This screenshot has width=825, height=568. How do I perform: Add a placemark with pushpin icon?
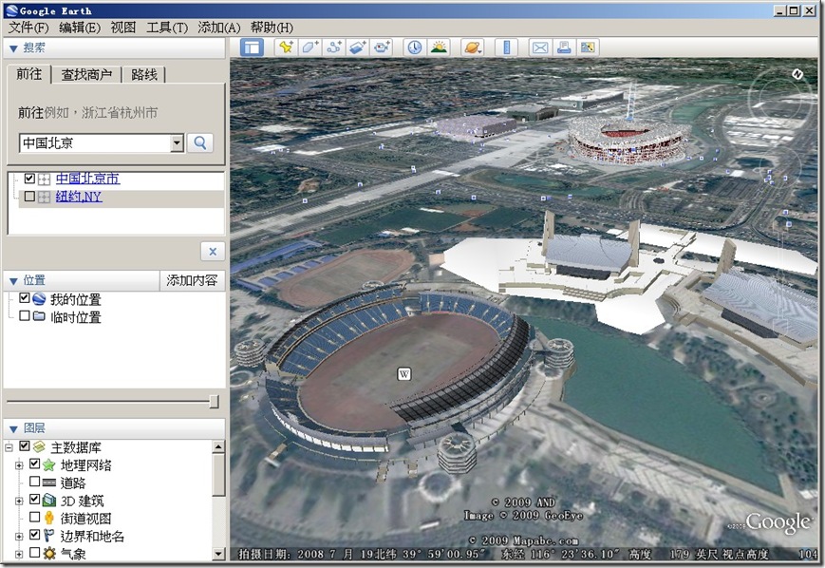tap(286, 47)
